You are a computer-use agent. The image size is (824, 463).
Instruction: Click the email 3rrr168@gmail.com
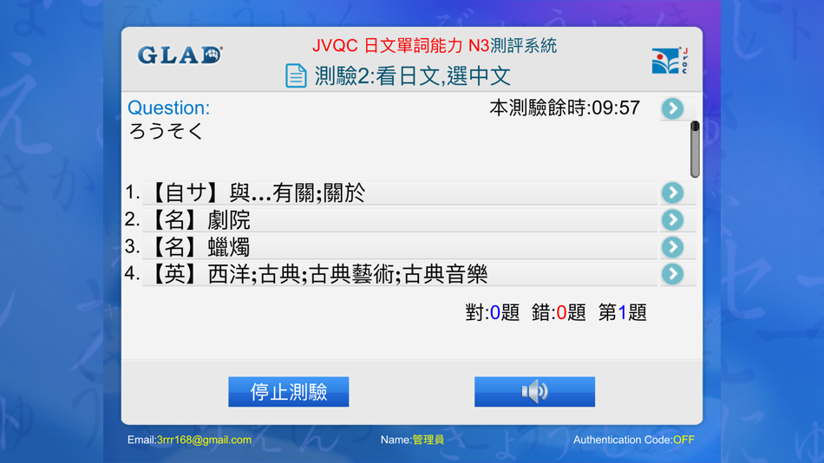click(x=204, y=440)
